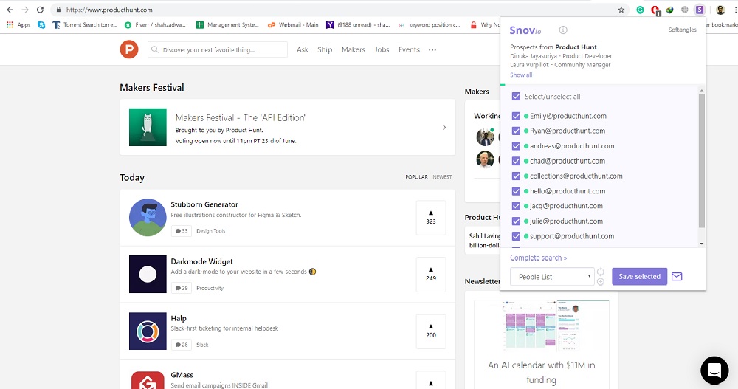
Task: Open the Intercom chat bubble
Action: click(714, 370)
